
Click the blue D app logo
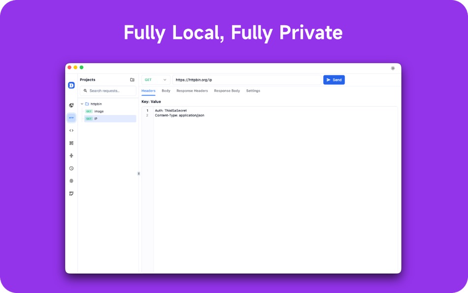(71, 85)
